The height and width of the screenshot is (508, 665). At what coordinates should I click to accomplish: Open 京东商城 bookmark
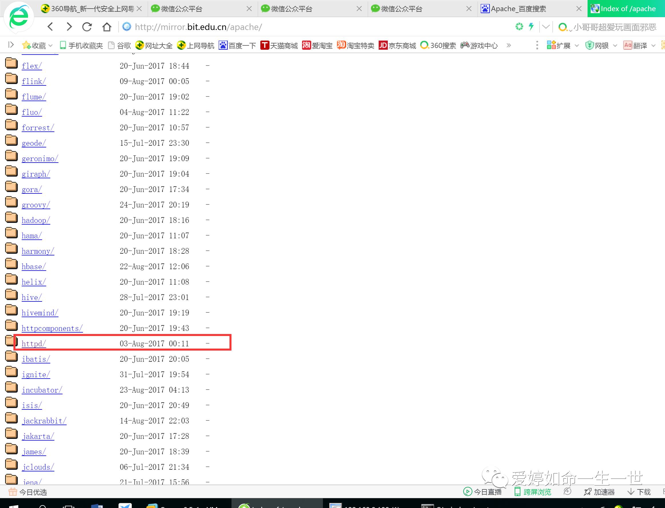point(397,45)
